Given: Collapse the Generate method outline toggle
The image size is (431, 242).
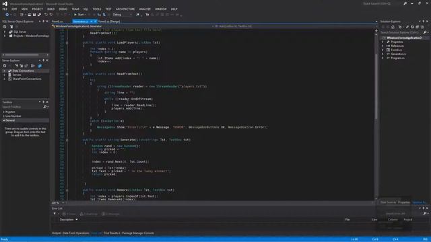Looking at the screenshot, I should 67,140.
